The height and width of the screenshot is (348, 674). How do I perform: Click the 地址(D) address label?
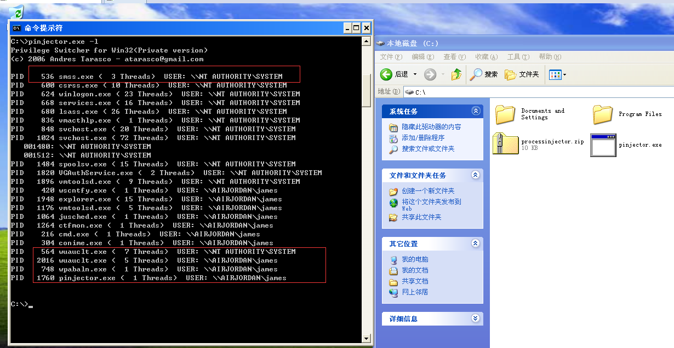pyautogui.click(x=390, y=92)
